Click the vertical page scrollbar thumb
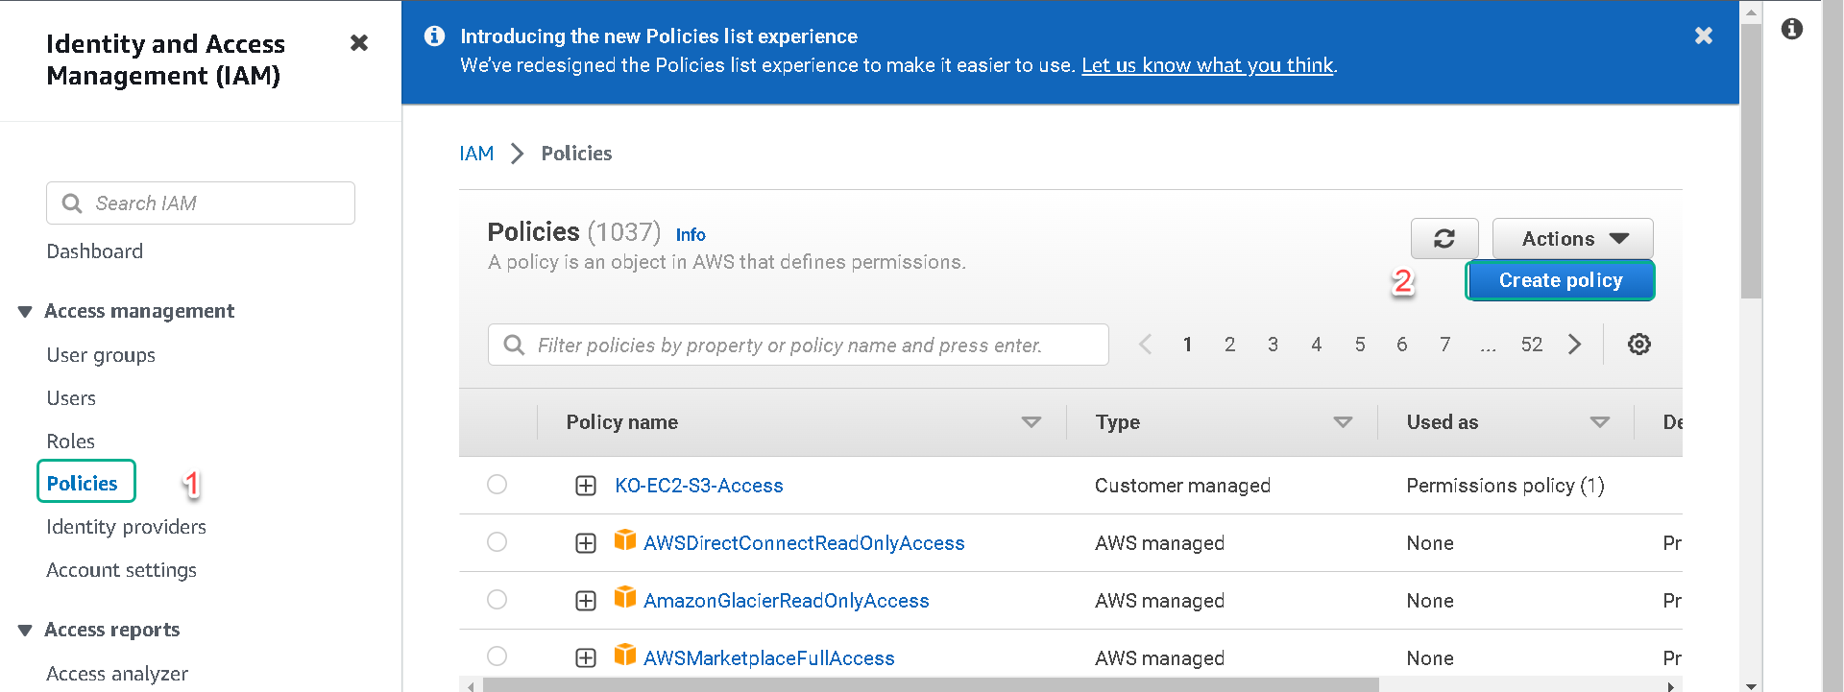1844x692 pixels. coord(1751,160)
